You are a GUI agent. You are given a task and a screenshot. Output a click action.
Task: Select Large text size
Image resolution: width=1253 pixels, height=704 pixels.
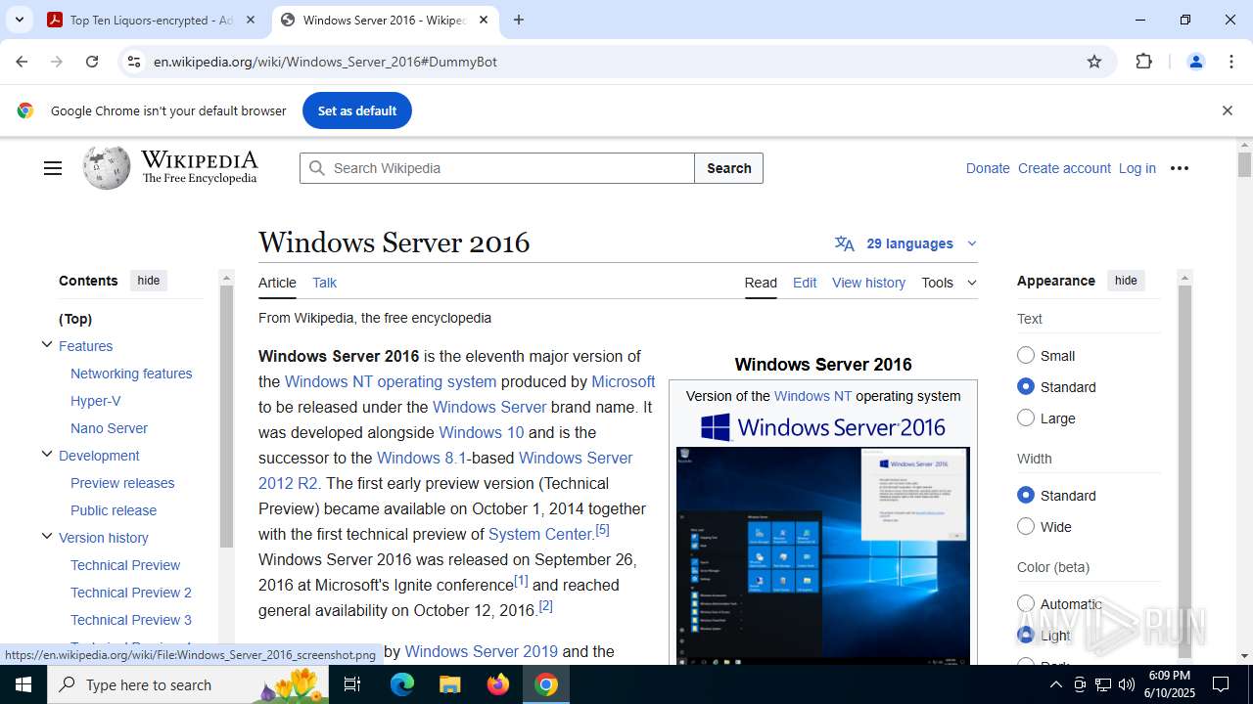1026,418
